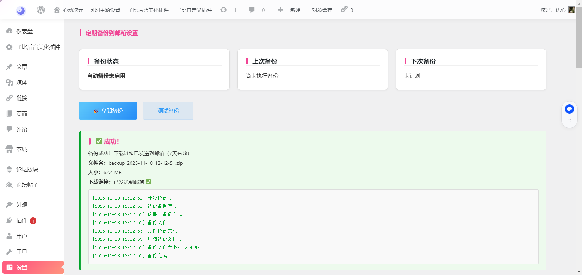The image size is (582, 275).
Task: Click 自动备份未启用 status text
Action: (x=106, y=76)
